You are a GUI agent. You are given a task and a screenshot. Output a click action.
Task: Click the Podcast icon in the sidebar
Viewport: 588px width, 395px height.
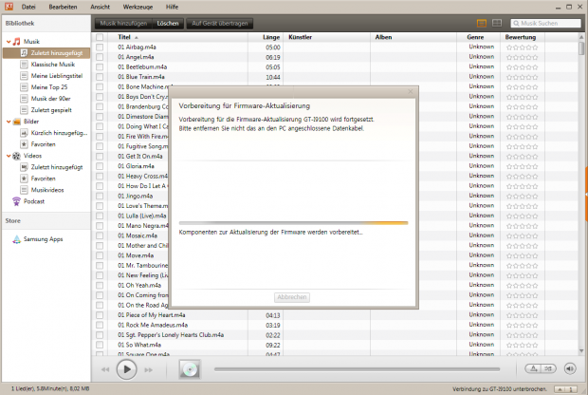tap(16, 201)
